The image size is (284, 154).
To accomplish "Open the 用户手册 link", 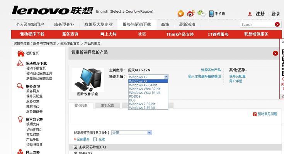I will (x=236, y=81).
